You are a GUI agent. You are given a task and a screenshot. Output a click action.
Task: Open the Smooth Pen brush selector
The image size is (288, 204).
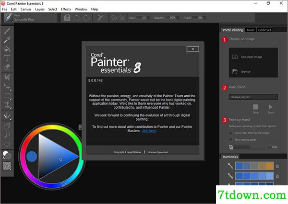pos(30,18)
